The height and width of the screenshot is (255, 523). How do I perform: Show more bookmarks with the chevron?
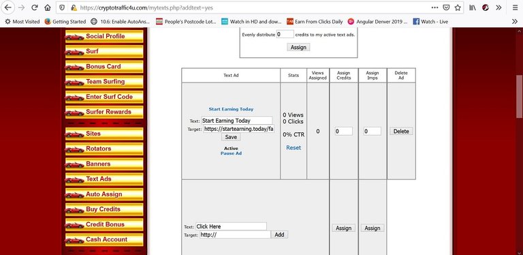pyautogui.click(x=515, y=22)
